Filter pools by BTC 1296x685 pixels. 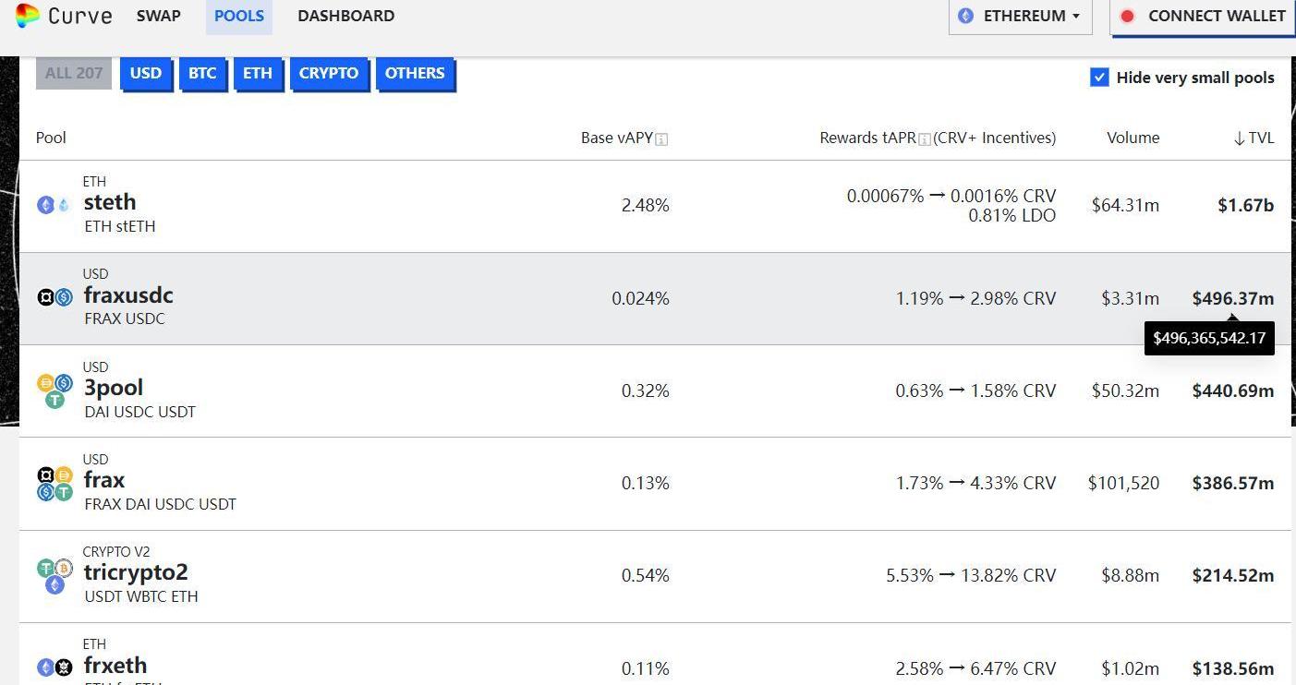[202, 73]
